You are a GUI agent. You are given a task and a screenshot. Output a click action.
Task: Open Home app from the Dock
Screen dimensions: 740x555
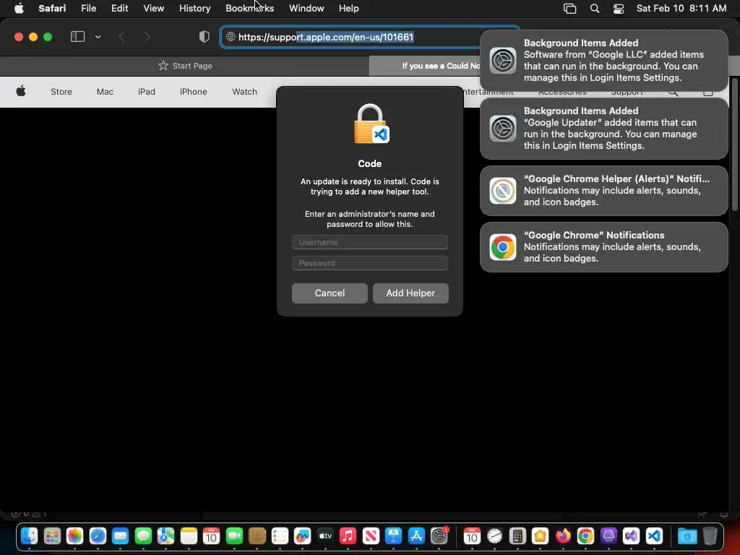click(540, 536)
